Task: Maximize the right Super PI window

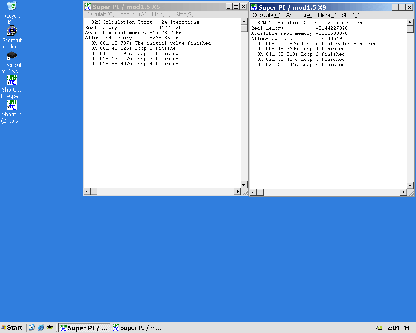Action: coord(402,7)
